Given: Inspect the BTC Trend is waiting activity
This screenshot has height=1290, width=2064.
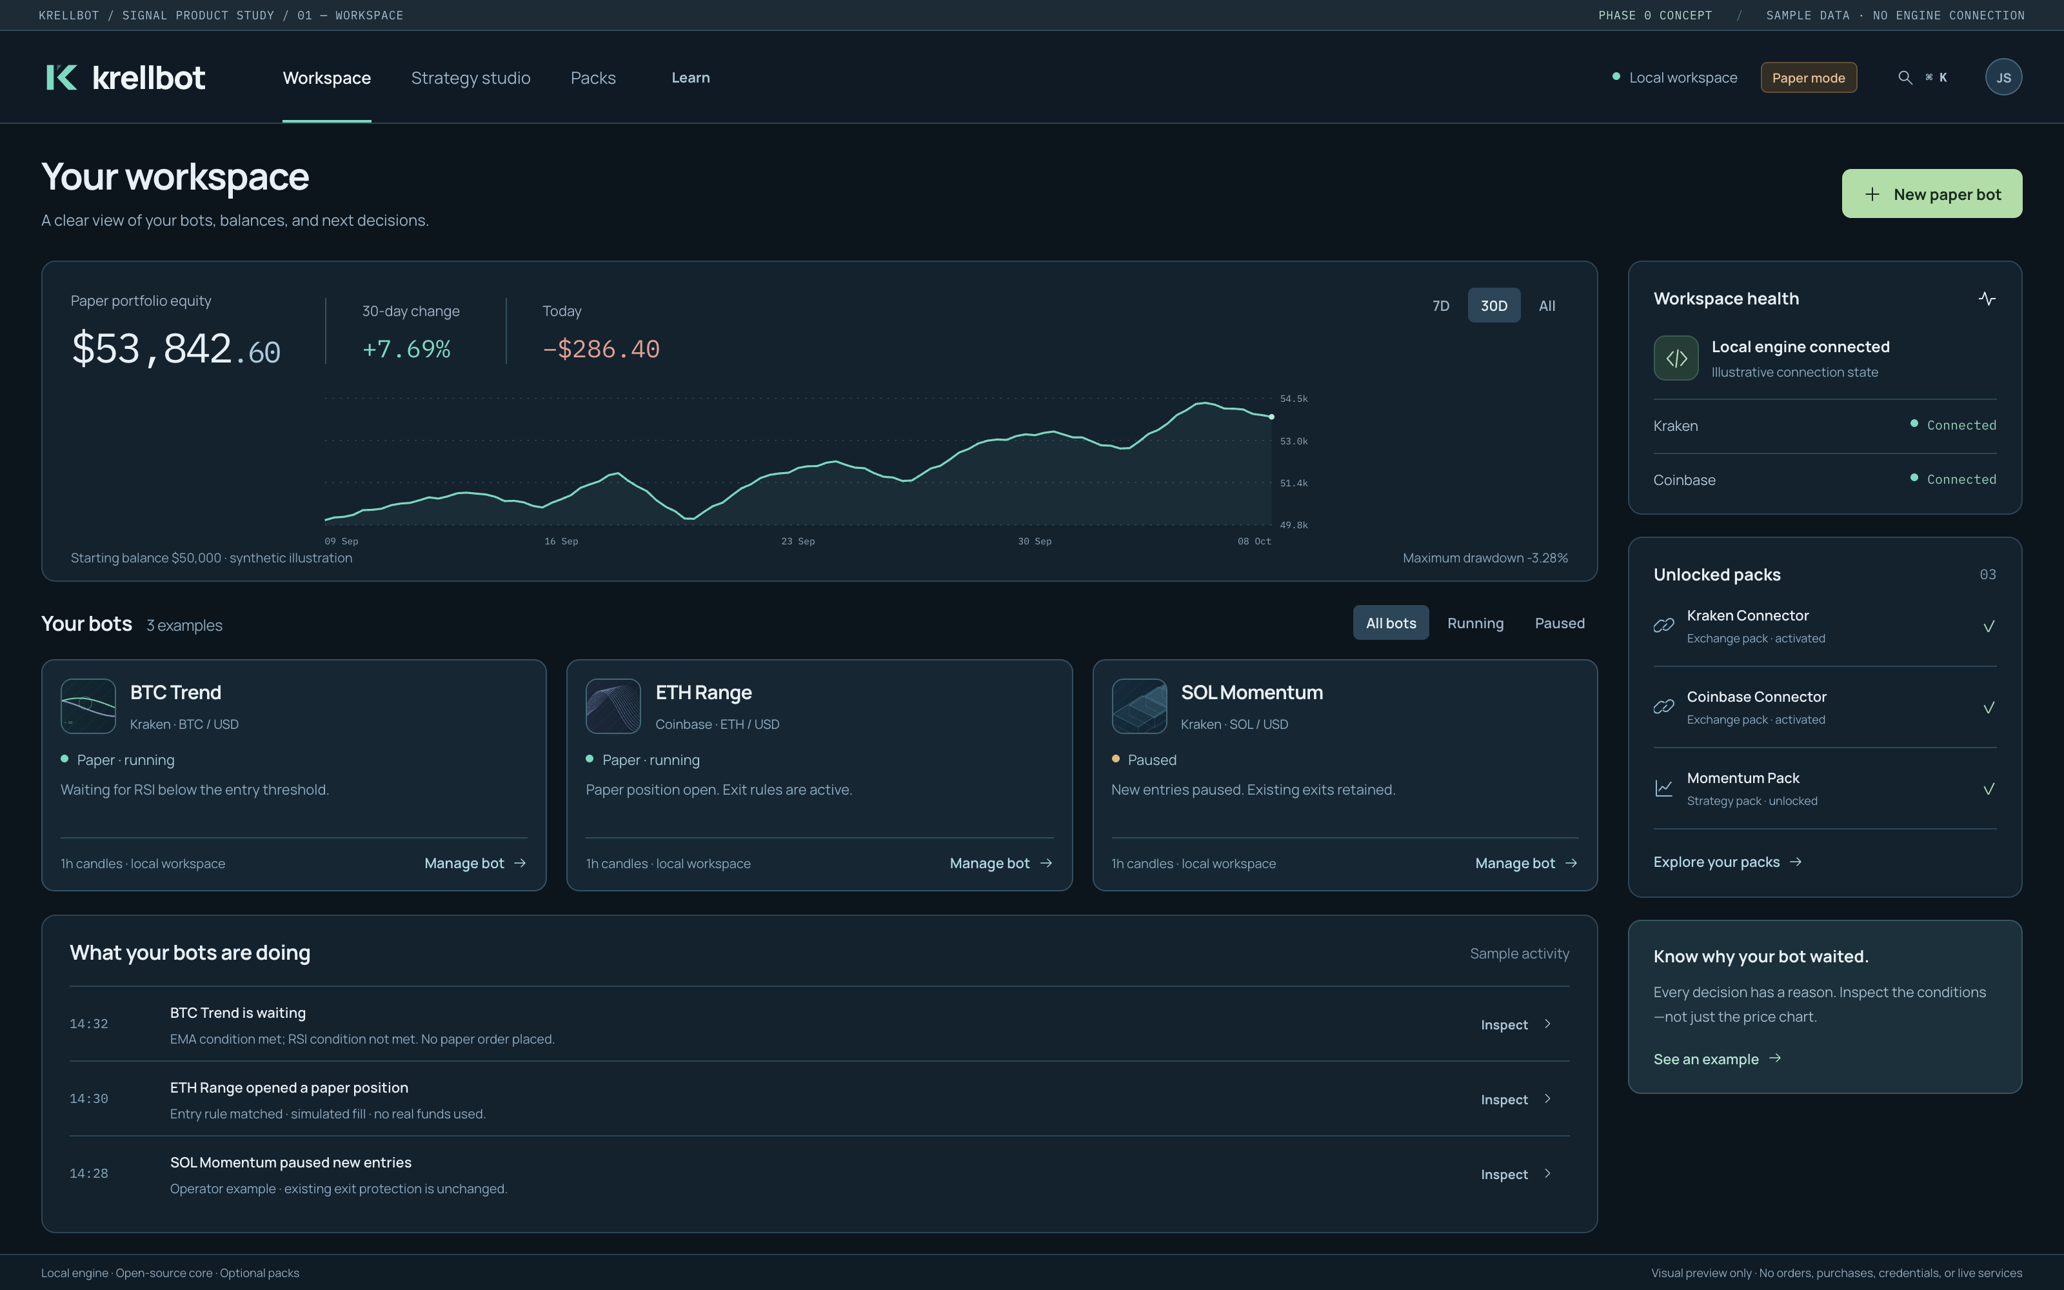Looking at the screenshot, I should (x=1516, y=1025).
